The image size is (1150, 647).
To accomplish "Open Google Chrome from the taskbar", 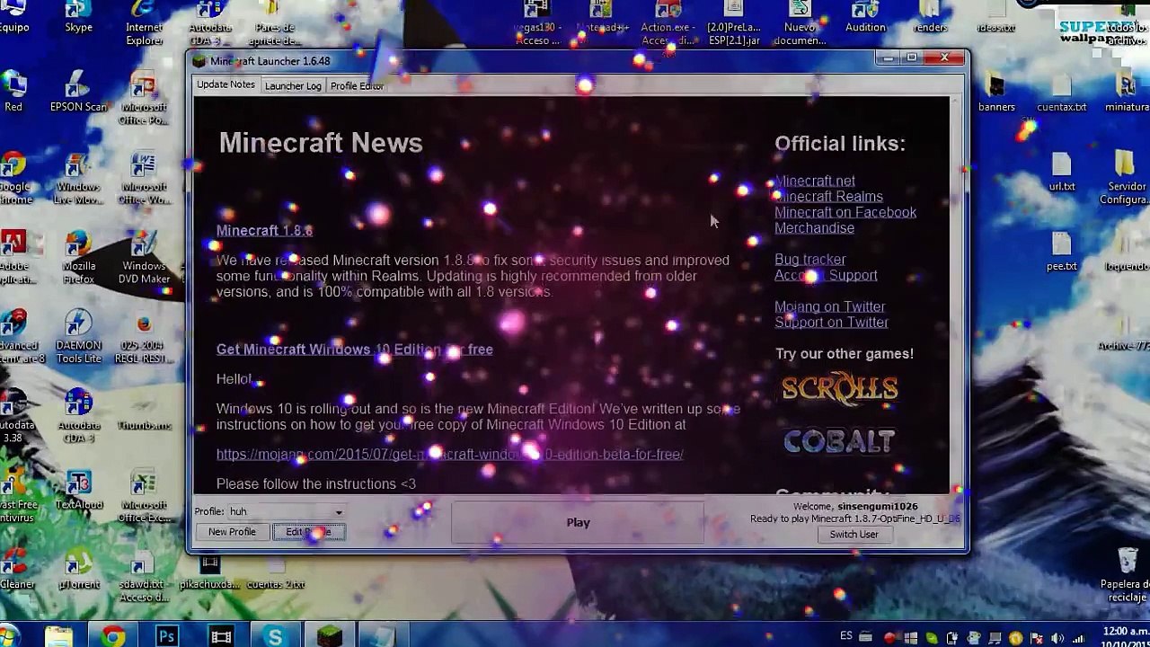I will coord(113,636).
